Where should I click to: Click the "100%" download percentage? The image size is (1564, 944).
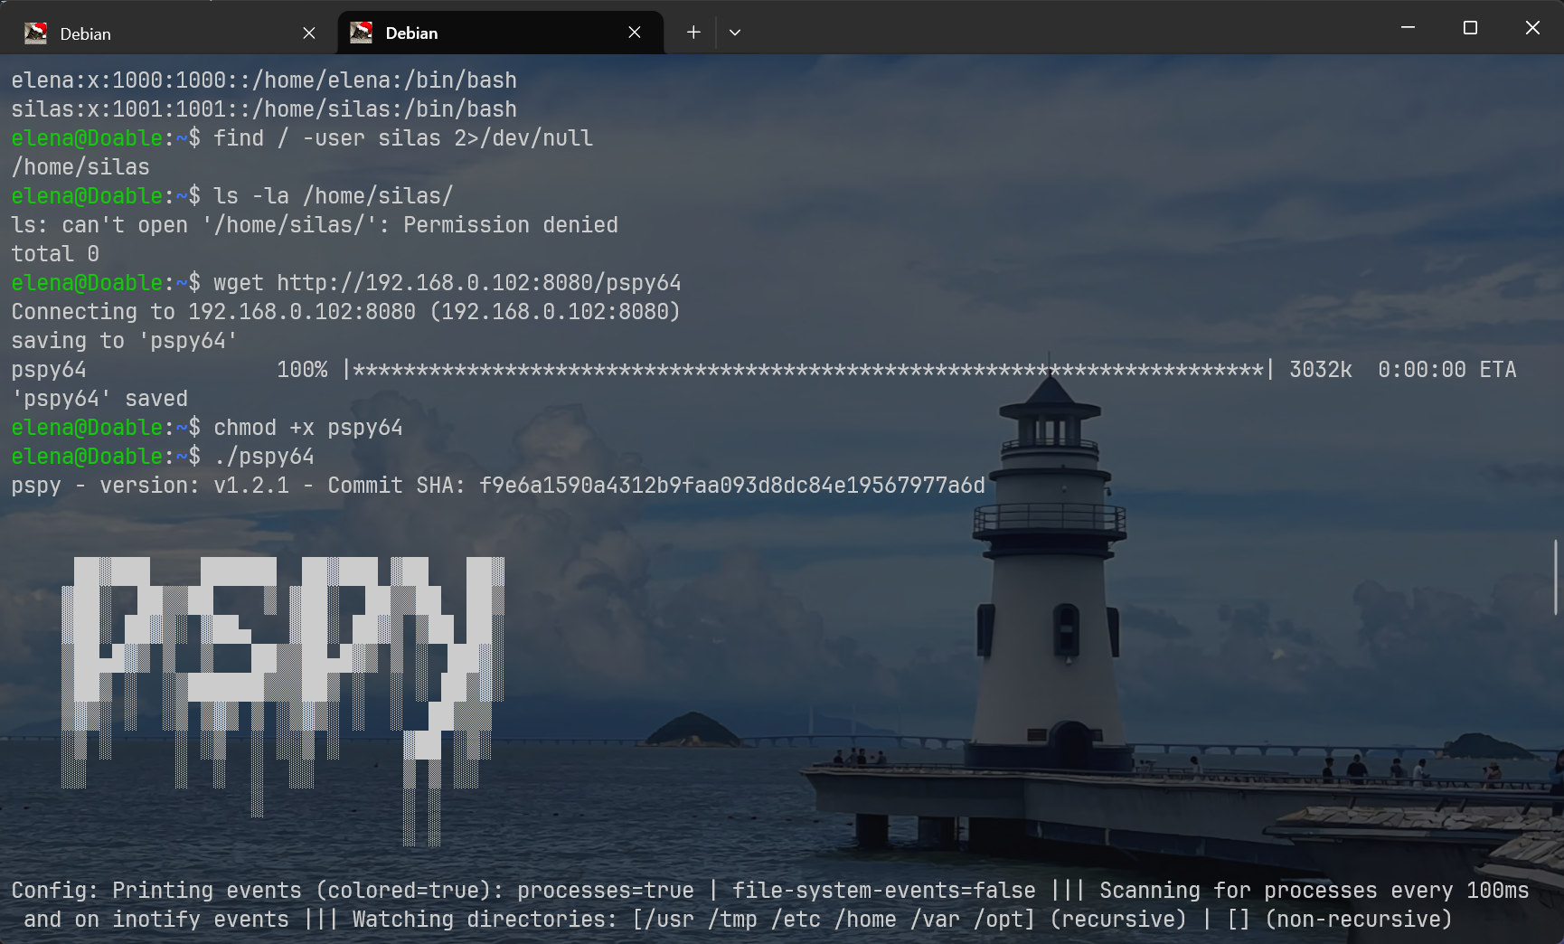tap(302, 370)
